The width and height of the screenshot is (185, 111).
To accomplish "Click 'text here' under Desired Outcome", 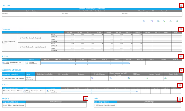I will click(x=5, y=13).
